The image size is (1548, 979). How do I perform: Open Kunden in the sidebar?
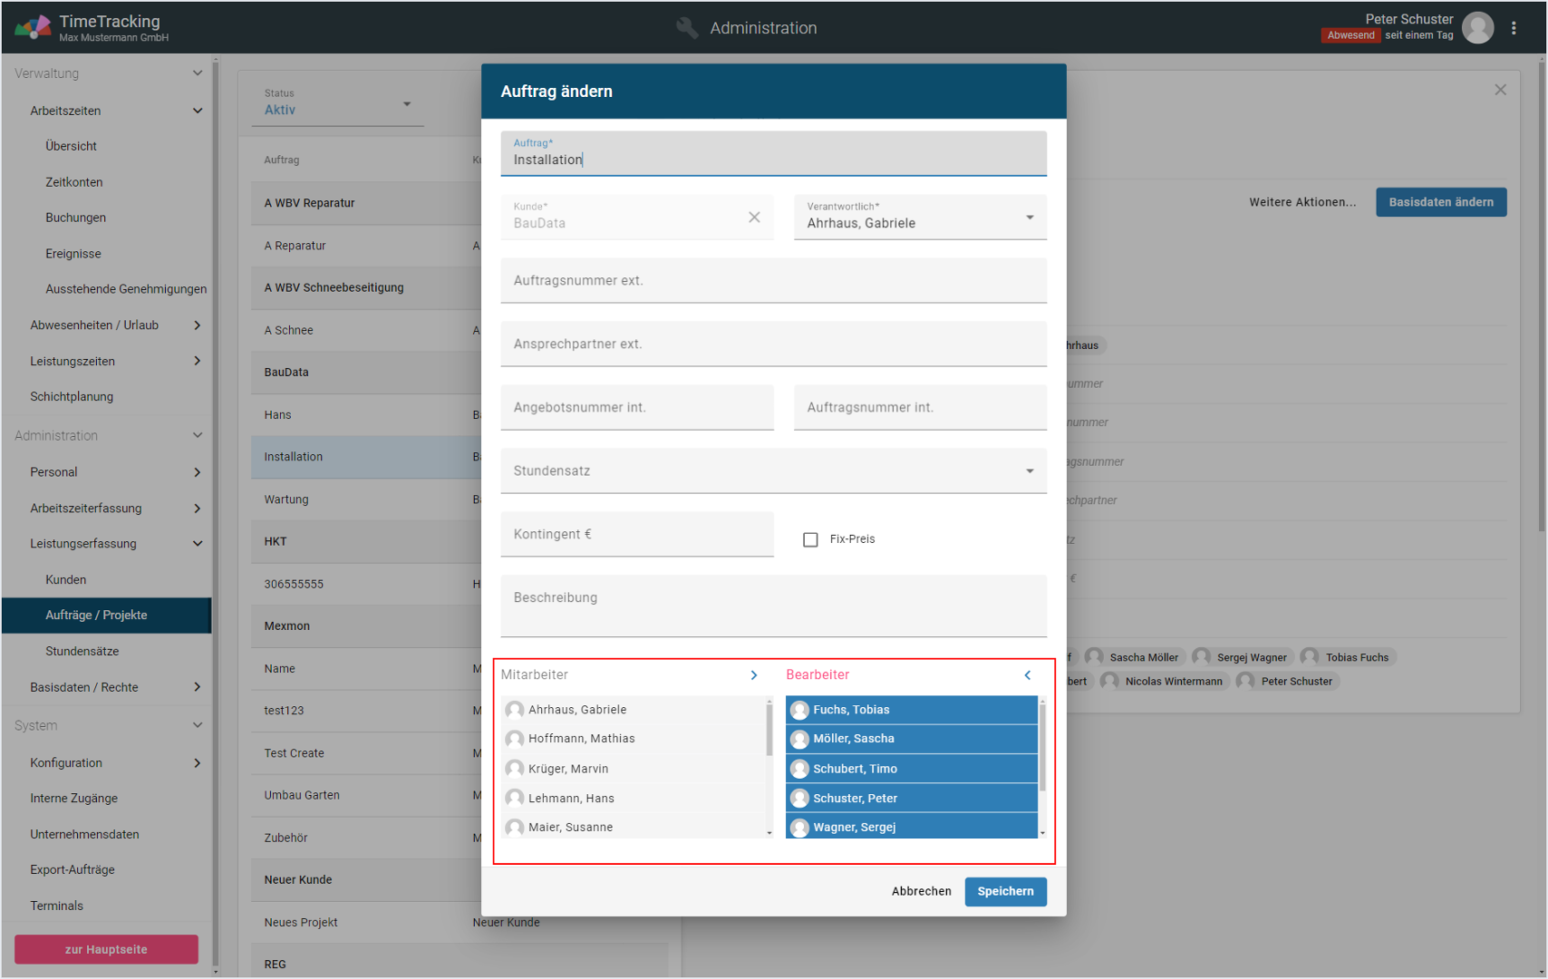[x=66, y=579]
